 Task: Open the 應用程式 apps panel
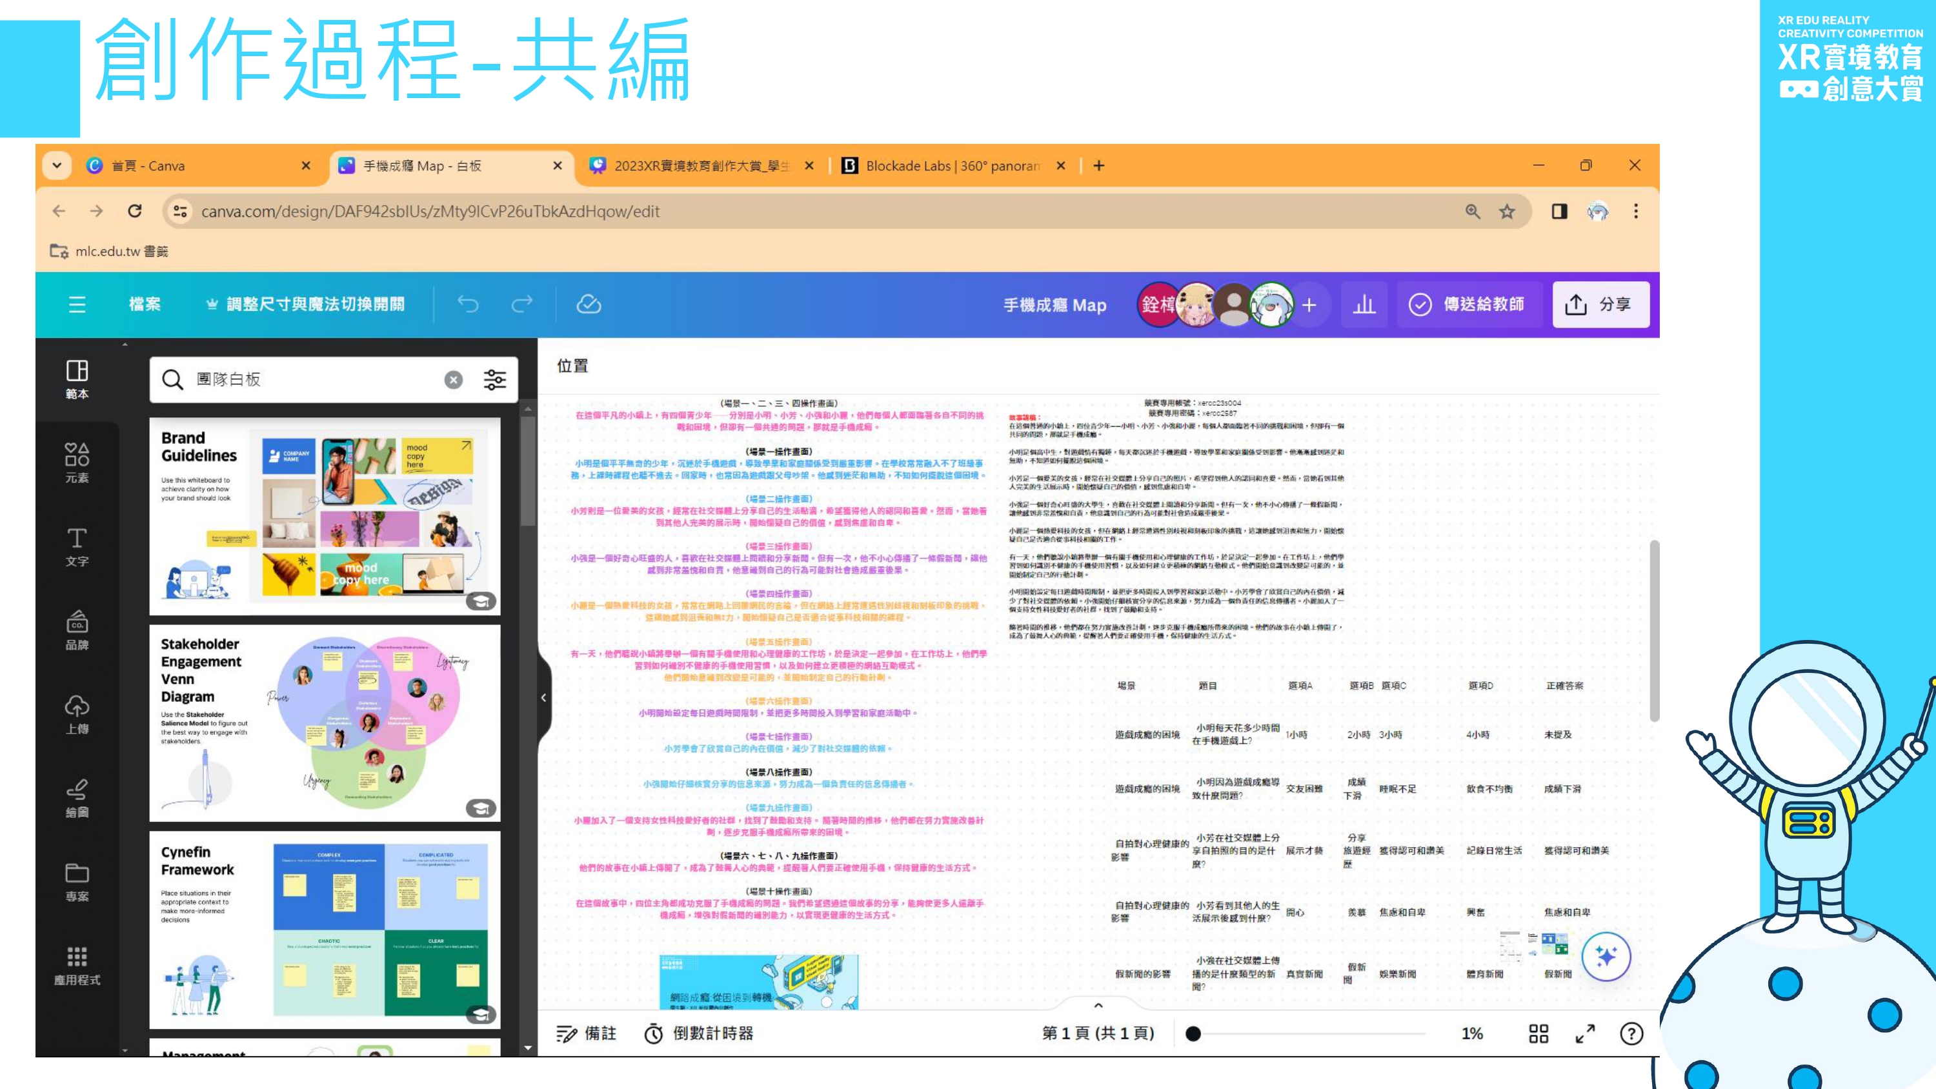click(77, 964)
